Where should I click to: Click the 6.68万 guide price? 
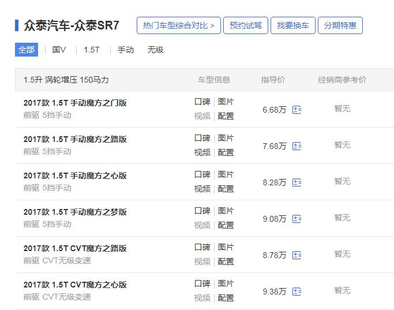click(275, 110)
